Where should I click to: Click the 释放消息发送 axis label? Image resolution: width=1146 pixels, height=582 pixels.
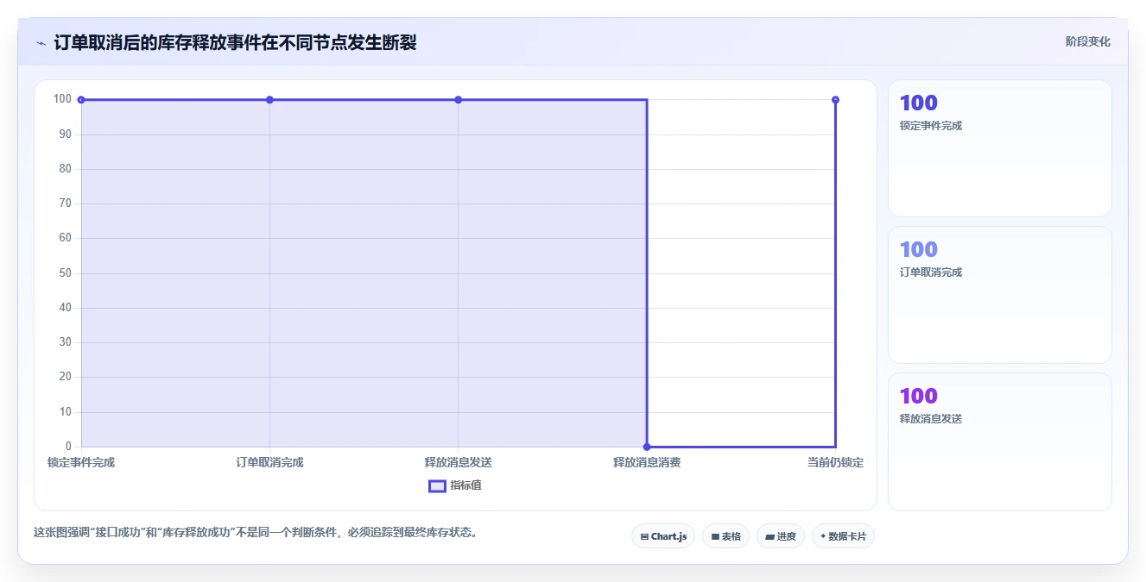coord(458,463)
